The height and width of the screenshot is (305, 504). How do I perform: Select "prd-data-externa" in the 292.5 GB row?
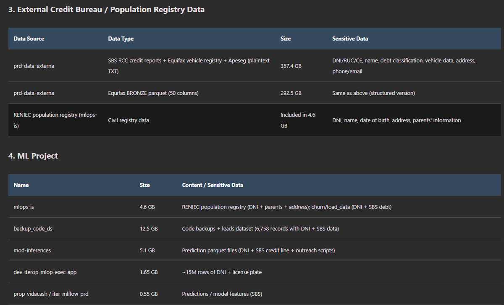(34, 93)
